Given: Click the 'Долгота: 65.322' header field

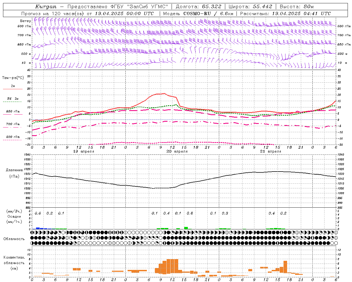Looking at the screenshot, I should 199,7.
